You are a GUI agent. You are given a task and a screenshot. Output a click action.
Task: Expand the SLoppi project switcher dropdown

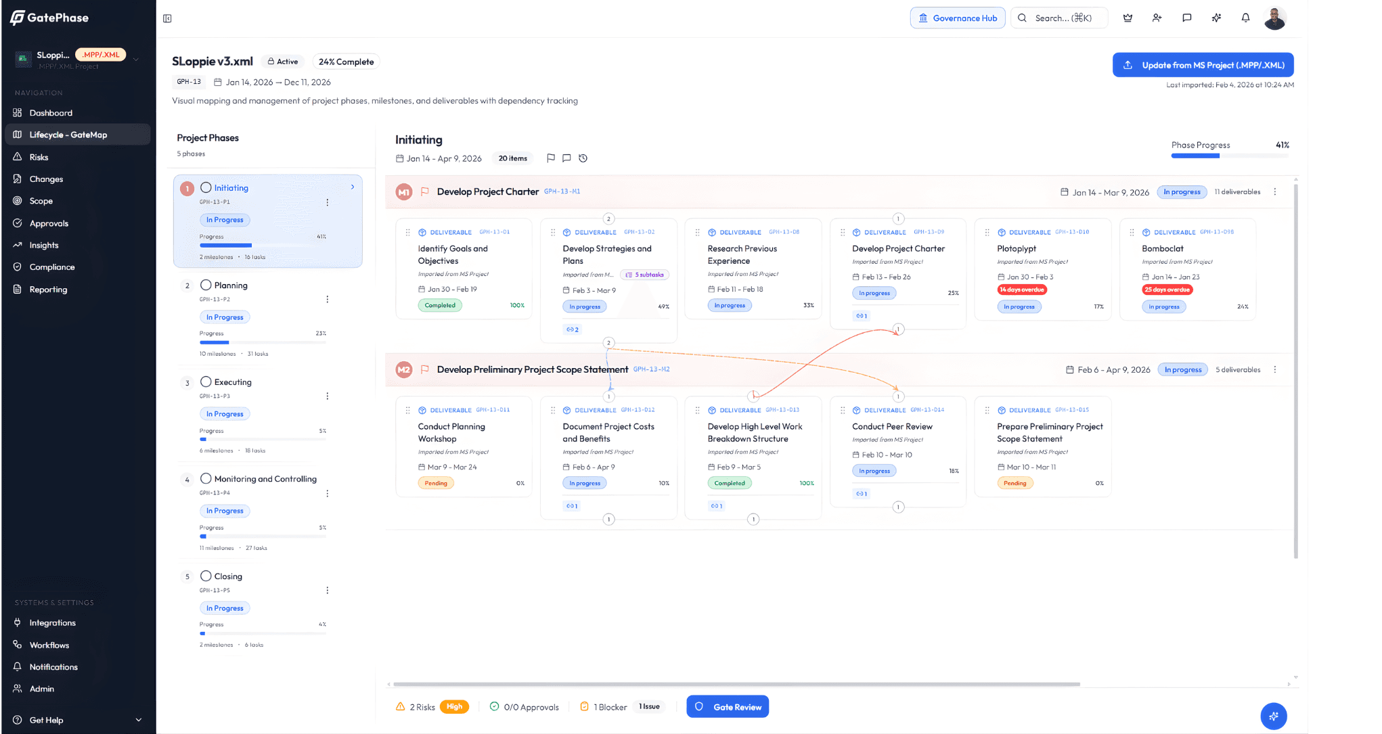click(x=136, y=59)
